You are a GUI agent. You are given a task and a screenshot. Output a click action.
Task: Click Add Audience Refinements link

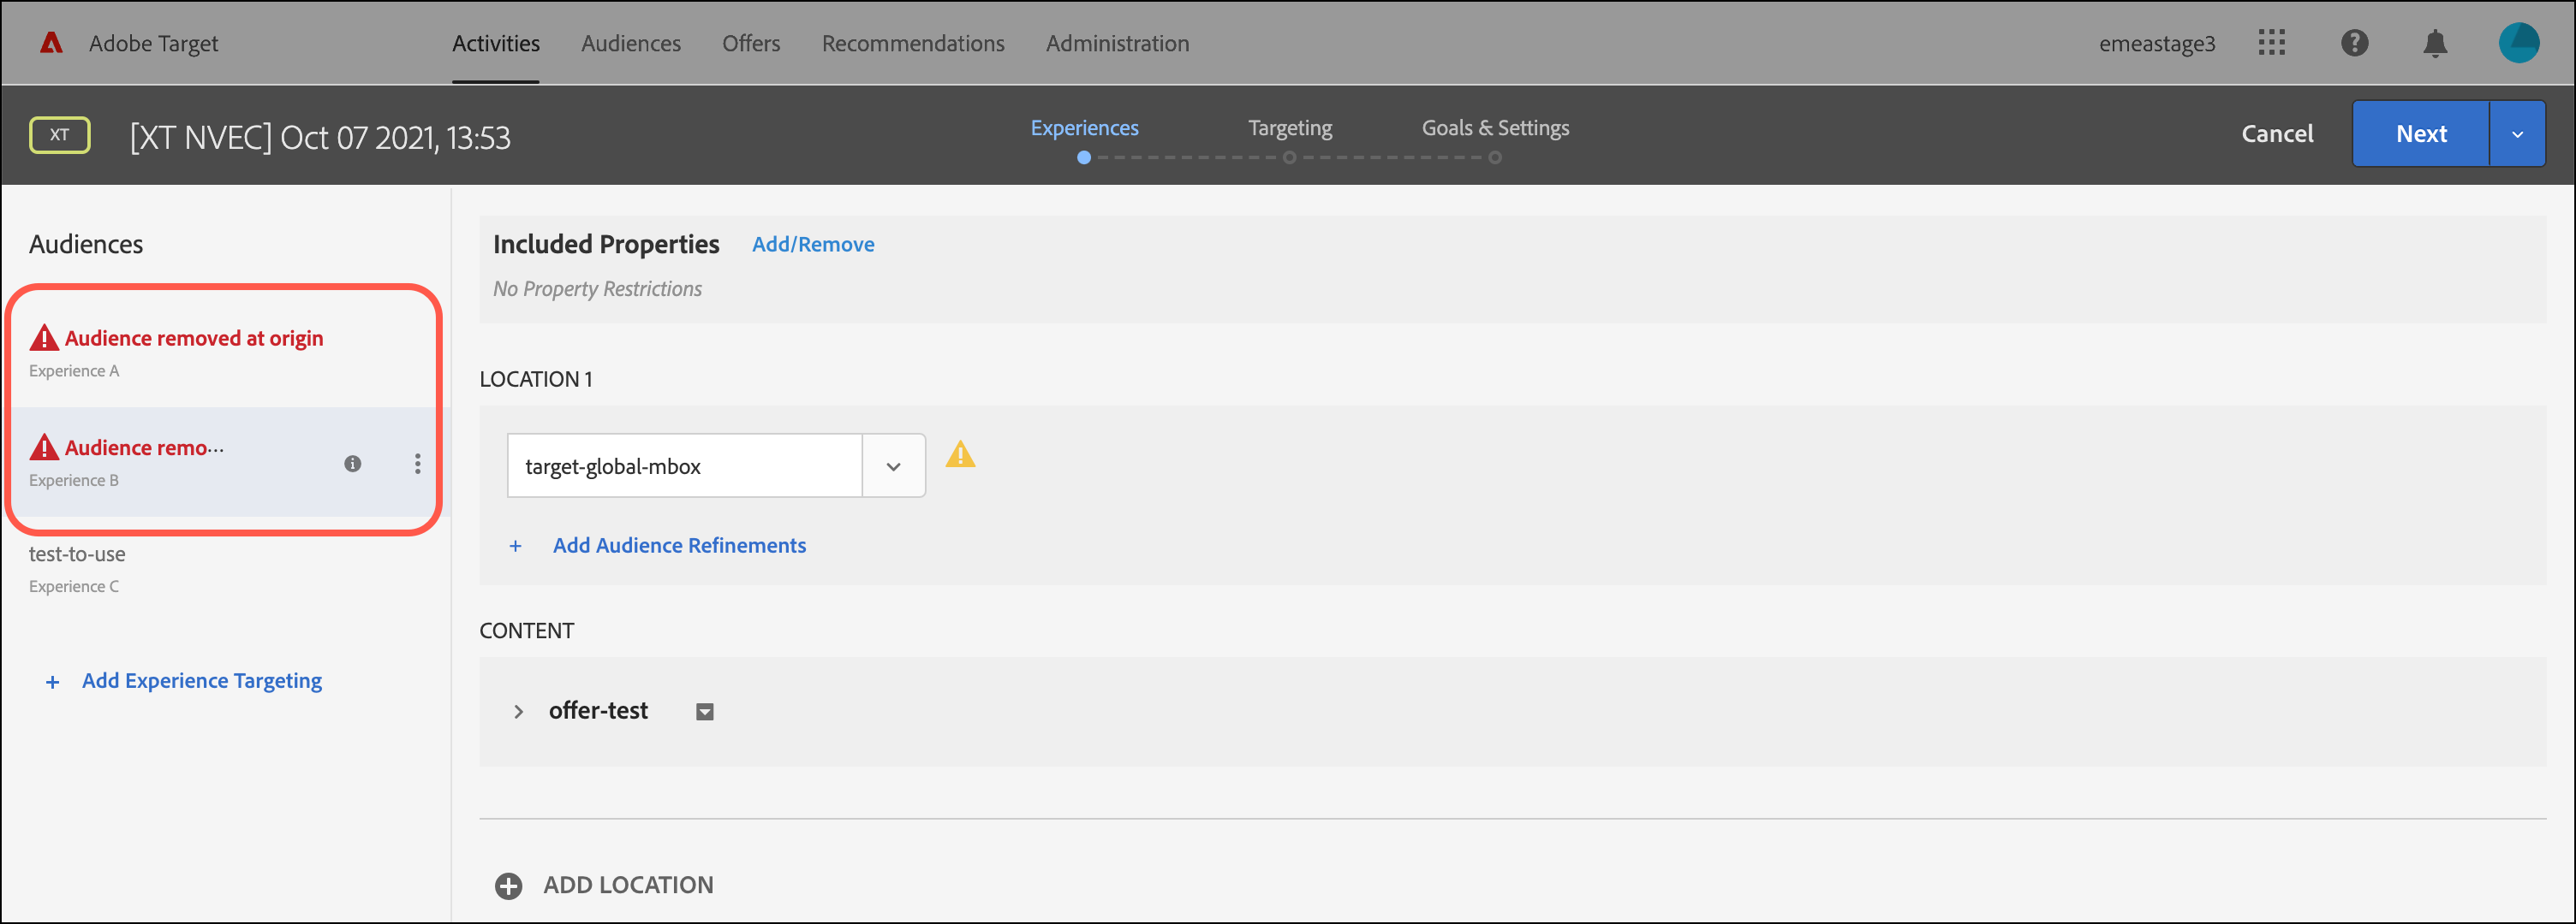[679, 545]
